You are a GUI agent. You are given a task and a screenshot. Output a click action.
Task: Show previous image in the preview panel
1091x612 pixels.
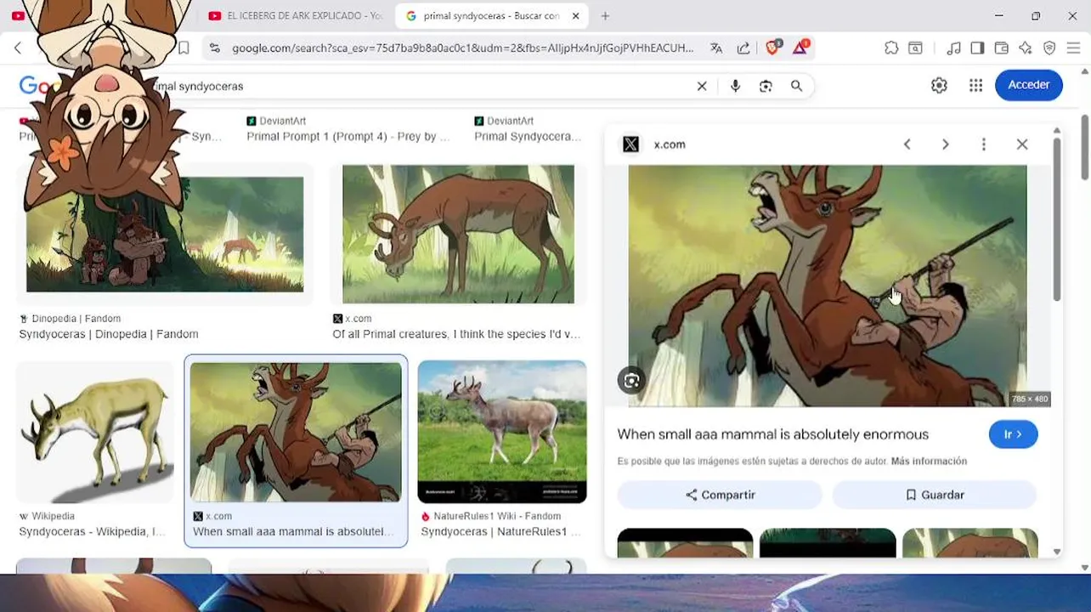coord(907,144)
